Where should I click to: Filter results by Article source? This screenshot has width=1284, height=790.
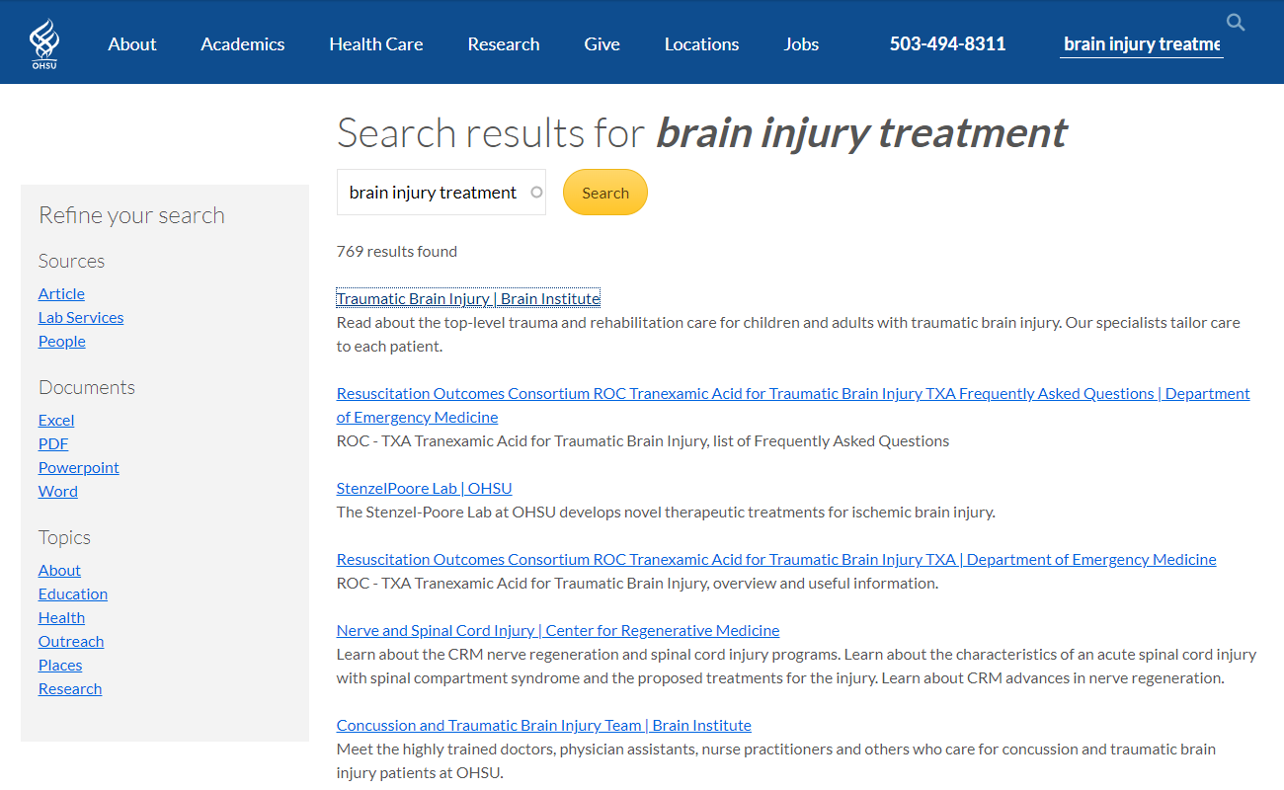coord(61,293)
